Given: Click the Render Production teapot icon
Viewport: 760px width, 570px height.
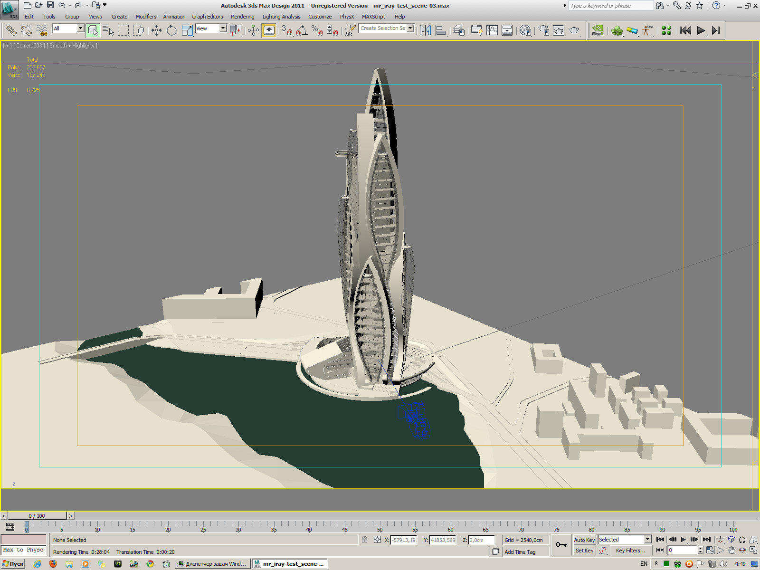Looking at the screenshot, I should tap(574, 30).
